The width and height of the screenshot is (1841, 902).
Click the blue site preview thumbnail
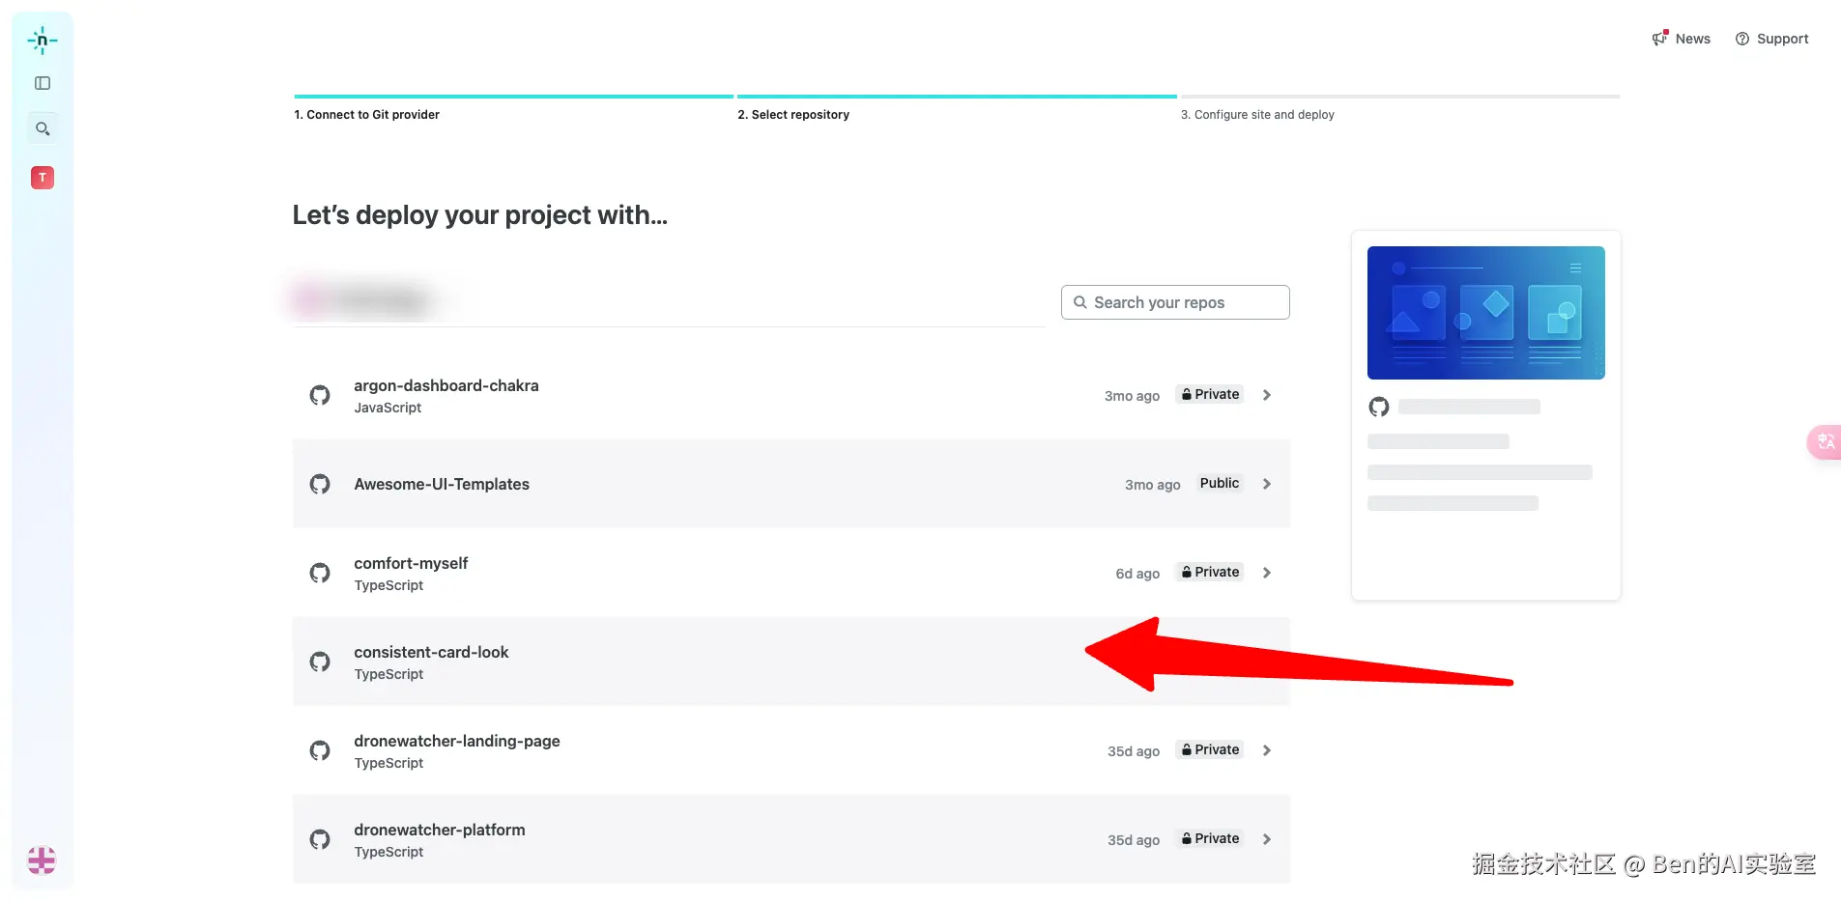pos(1485,313)
